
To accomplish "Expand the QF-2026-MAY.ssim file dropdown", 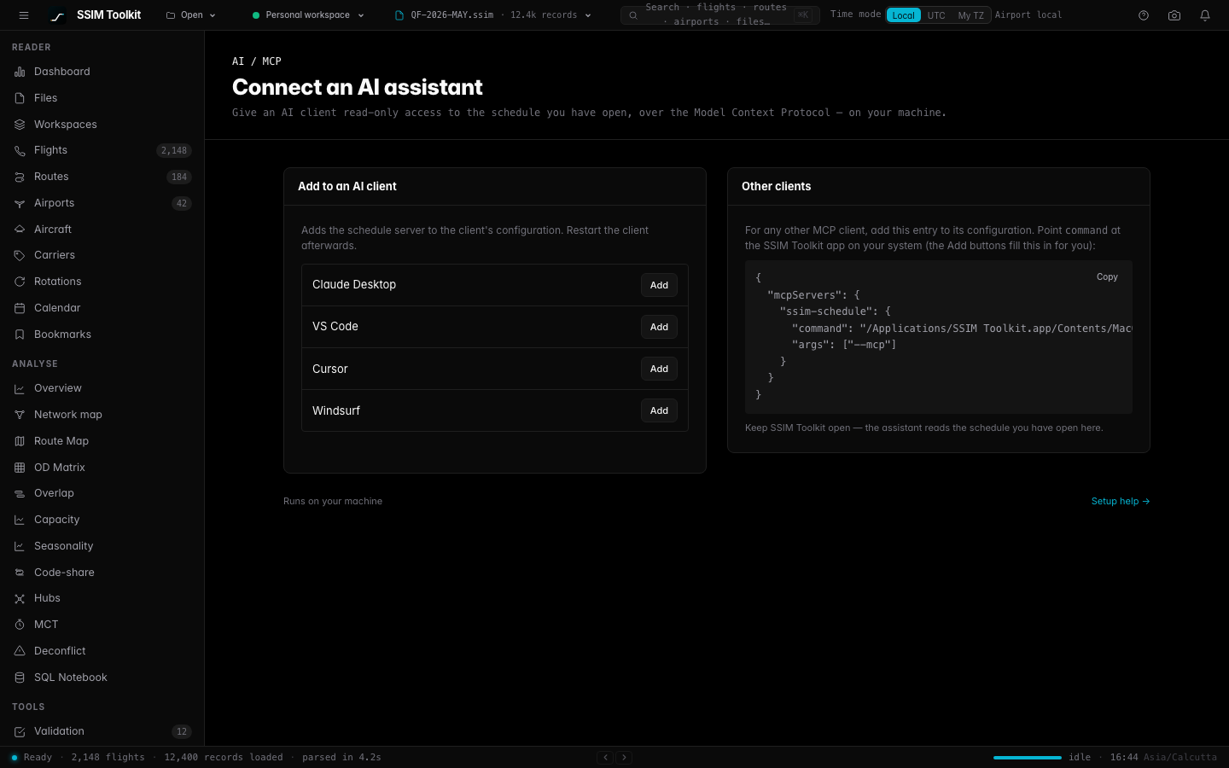I will coord(493,15).
